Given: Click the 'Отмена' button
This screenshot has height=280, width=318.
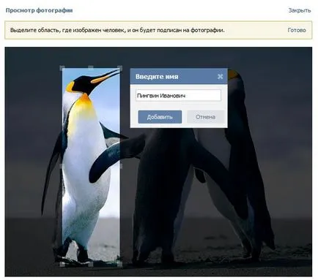Looking at the screenshot, I should coord(205,117).
